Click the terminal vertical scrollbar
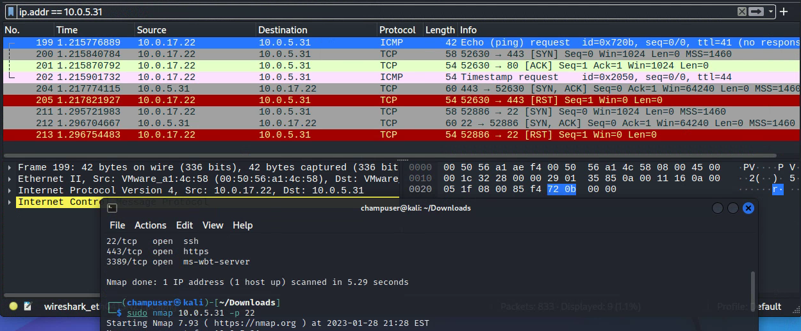801x331 pixels. [753, 283]
